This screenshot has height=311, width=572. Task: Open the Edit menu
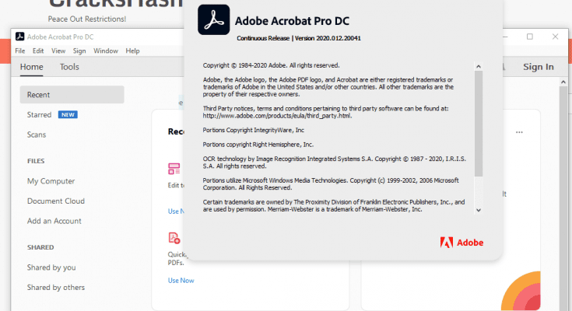point(38,51)
